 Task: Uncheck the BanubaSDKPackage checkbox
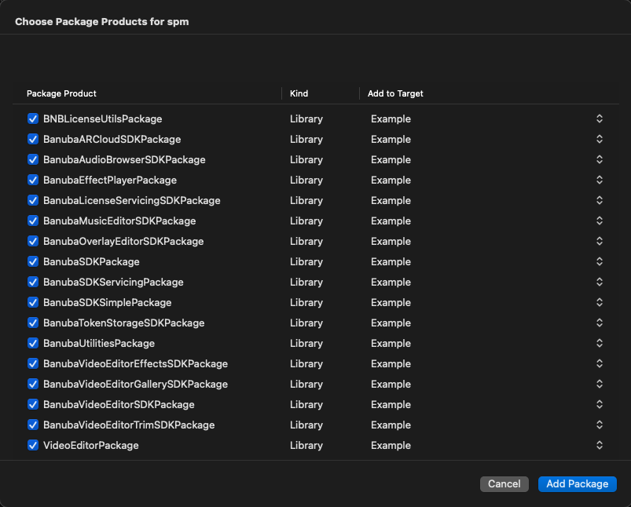33,261
